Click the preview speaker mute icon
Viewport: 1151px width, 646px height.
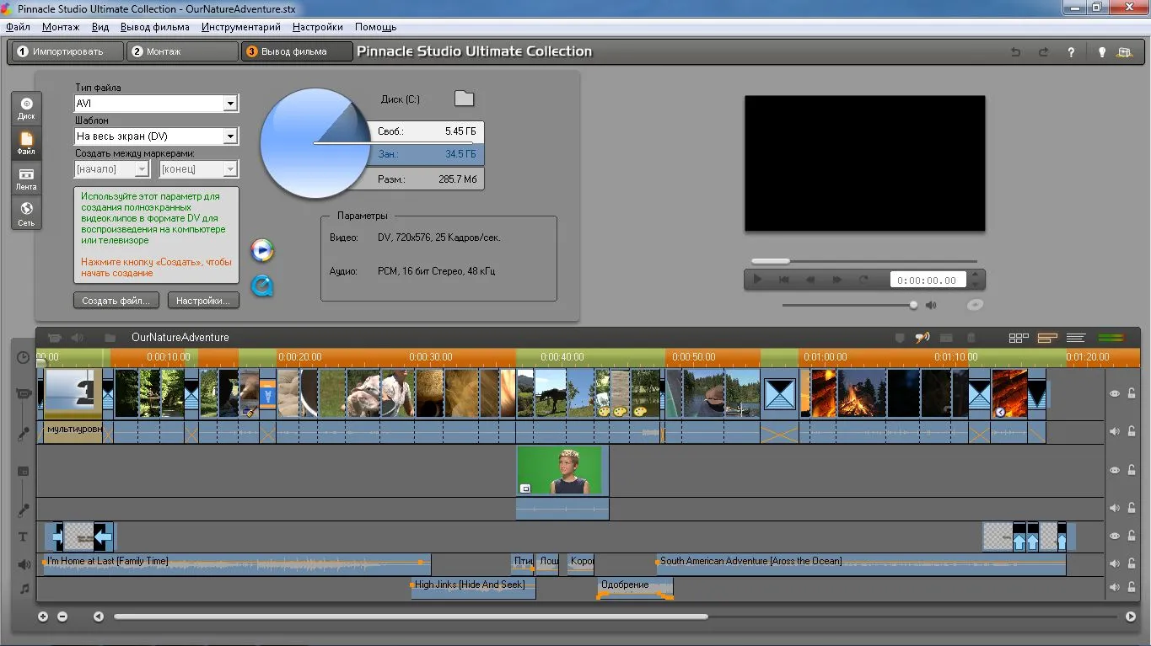pos(931,305)
